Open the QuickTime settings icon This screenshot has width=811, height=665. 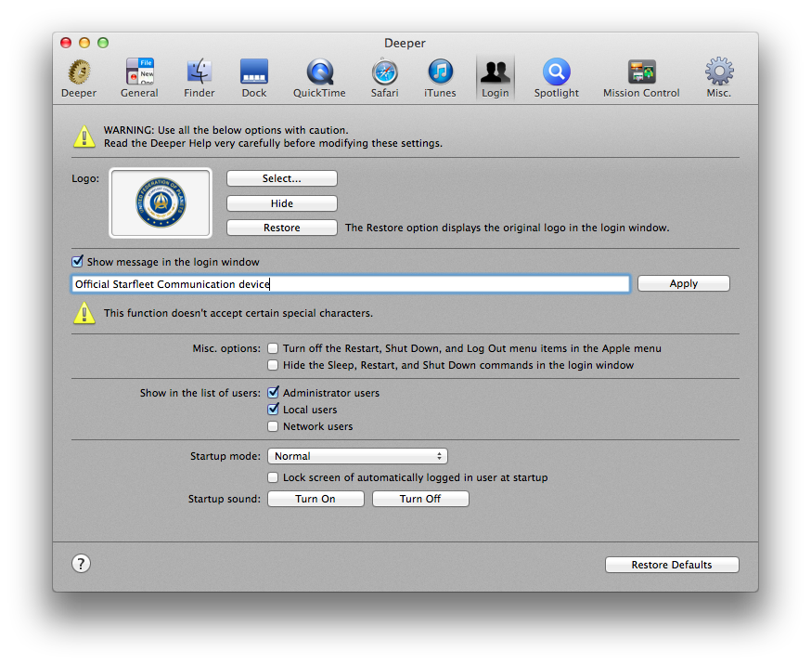pos(319,72)
